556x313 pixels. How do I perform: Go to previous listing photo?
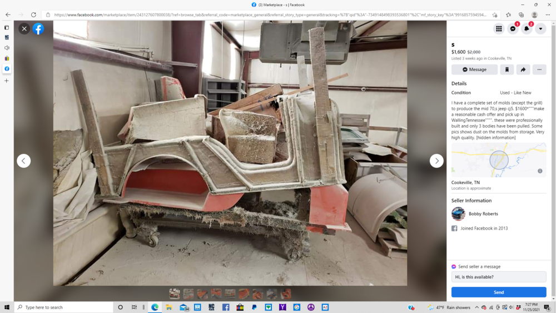pyautogui.click(x=23, y=161)
